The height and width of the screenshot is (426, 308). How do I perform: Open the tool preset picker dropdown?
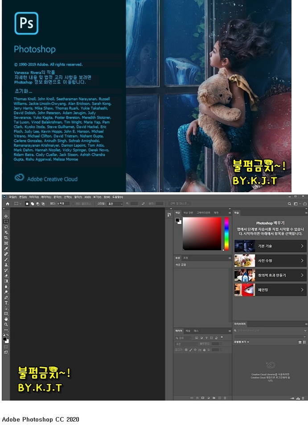17,203
